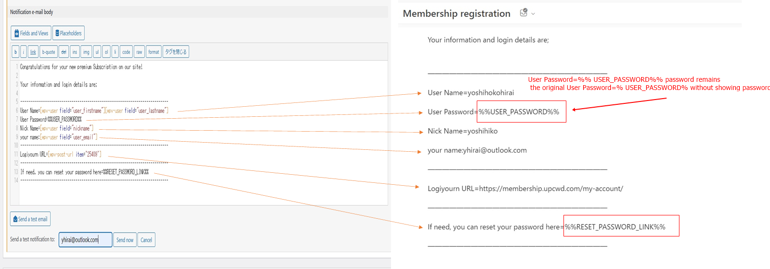Click the raw tag button
Screen dimensions: 770x269
coord(139,52)
